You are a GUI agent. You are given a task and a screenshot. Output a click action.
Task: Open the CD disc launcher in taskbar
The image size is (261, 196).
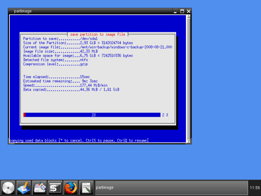click(8, 188)
